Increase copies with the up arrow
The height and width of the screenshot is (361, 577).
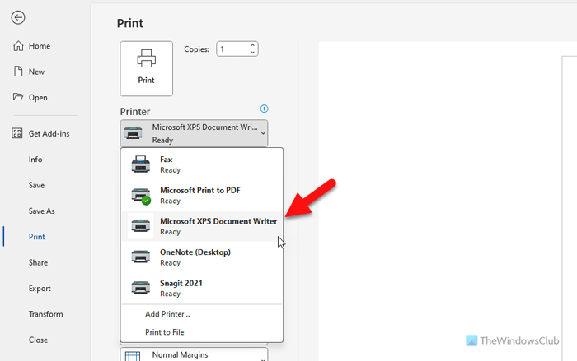pyautogui.click(x=252, y=45)
